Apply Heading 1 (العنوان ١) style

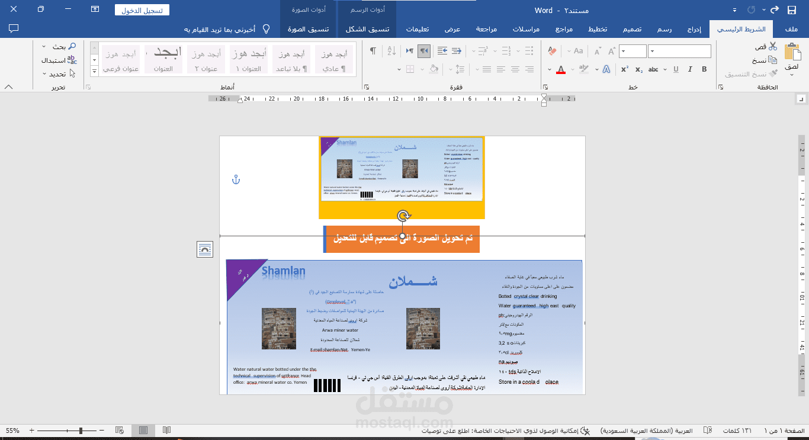click(x=248, y=60)
